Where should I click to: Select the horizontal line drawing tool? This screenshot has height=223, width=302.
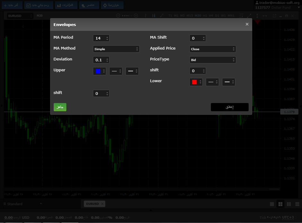pyautogui.click(x=265, y=16)
